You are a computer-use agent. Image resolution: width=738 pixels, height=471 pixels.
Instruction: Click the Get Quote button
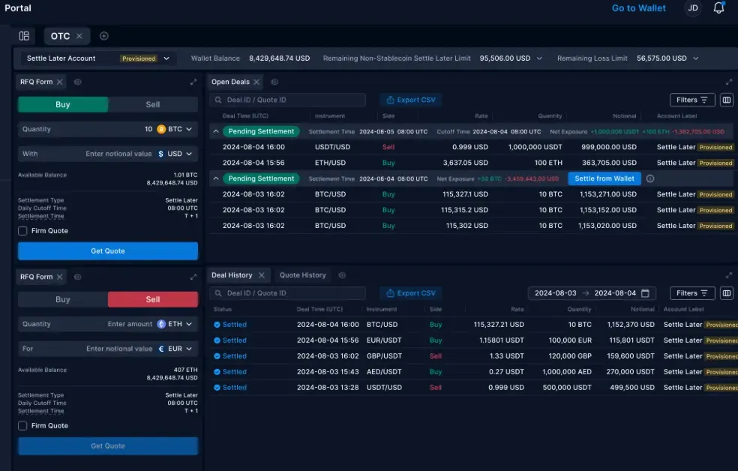coord(107,250)
